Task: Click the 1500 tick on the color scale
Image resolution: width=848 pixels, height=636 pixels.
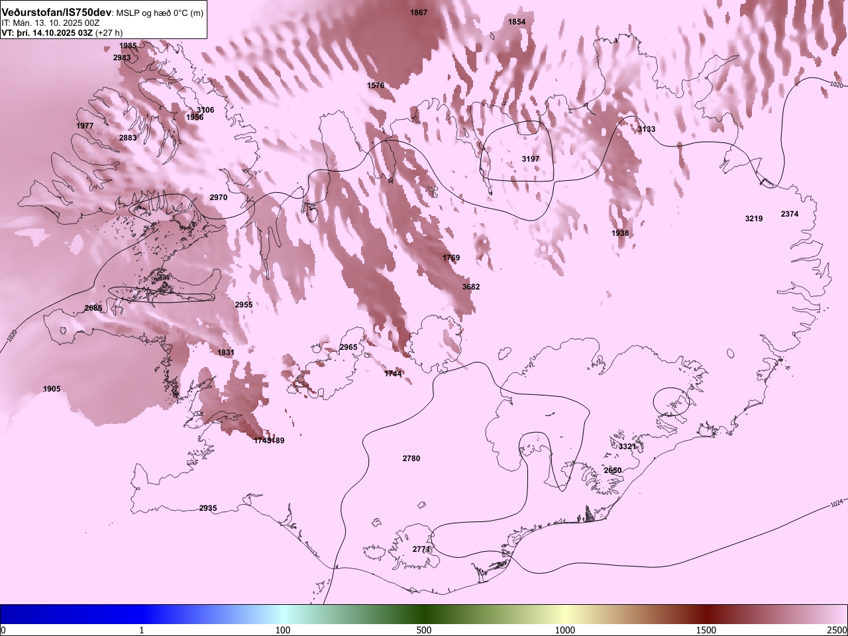Action: [706, 629]
